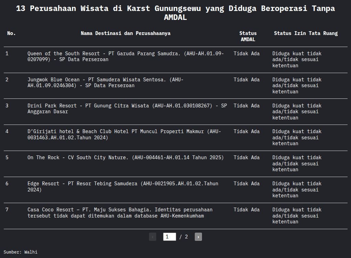Click the Tata Ruang status for Jungwok Blue Ocean
The width and height of the screenshot is (351, 258).
pyautogui.click(x=297, y=86)
